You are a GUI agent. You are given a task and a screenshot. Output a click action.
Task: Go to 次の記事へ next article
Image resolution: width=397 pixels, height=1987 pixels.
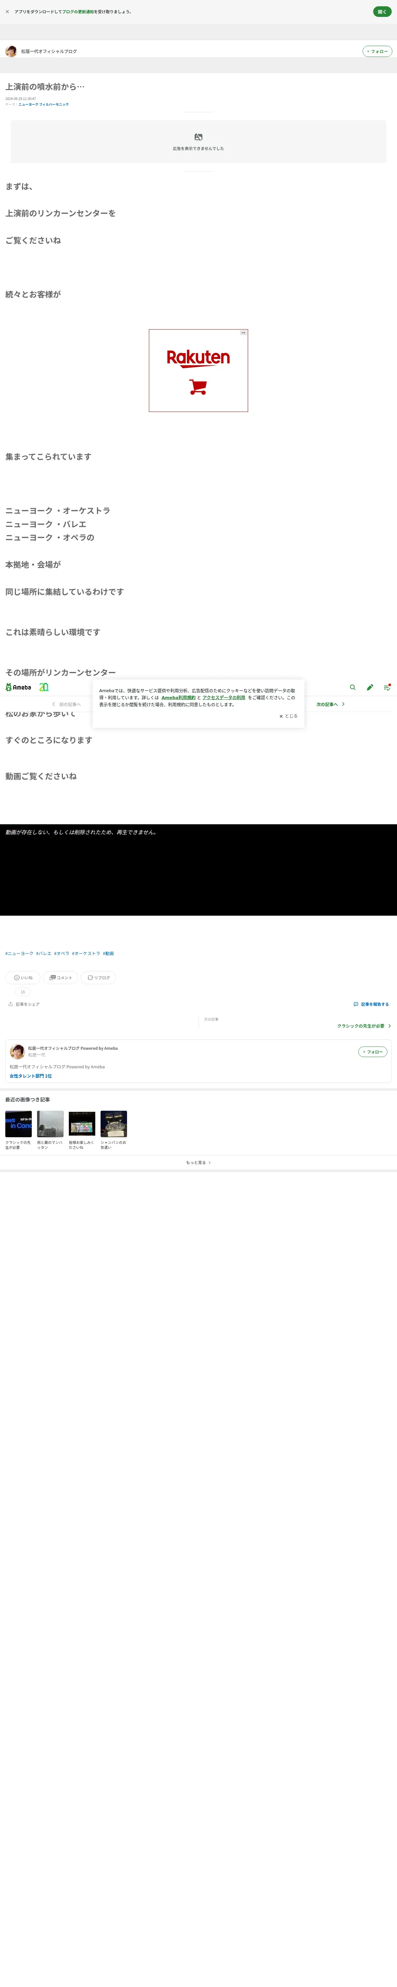tap(331, 704)
